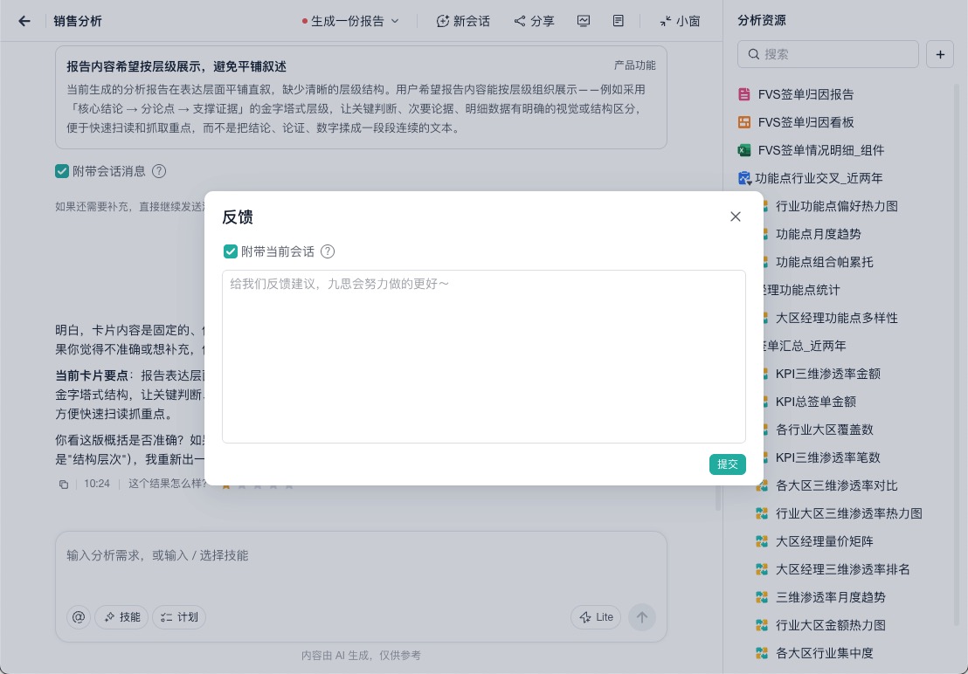Image resolution: width=968 pixels, height=674 pixels.
Task: Open the Lite model selector
Action: tap(596, 616)
